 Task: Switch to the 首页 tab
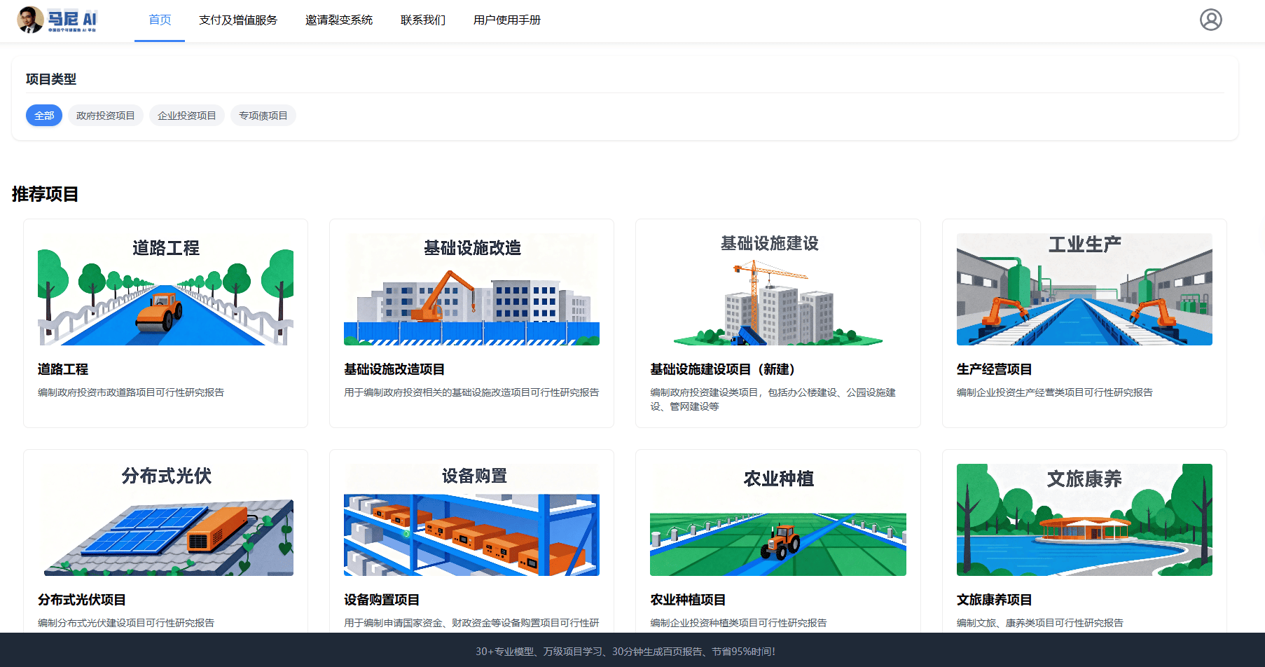[160, 20]
